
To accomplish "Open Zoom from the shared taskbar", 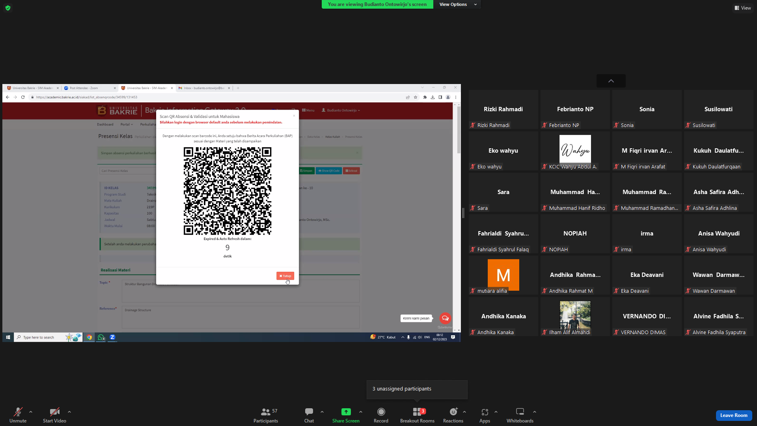I will pyautogui.click(x=112, y=337).
